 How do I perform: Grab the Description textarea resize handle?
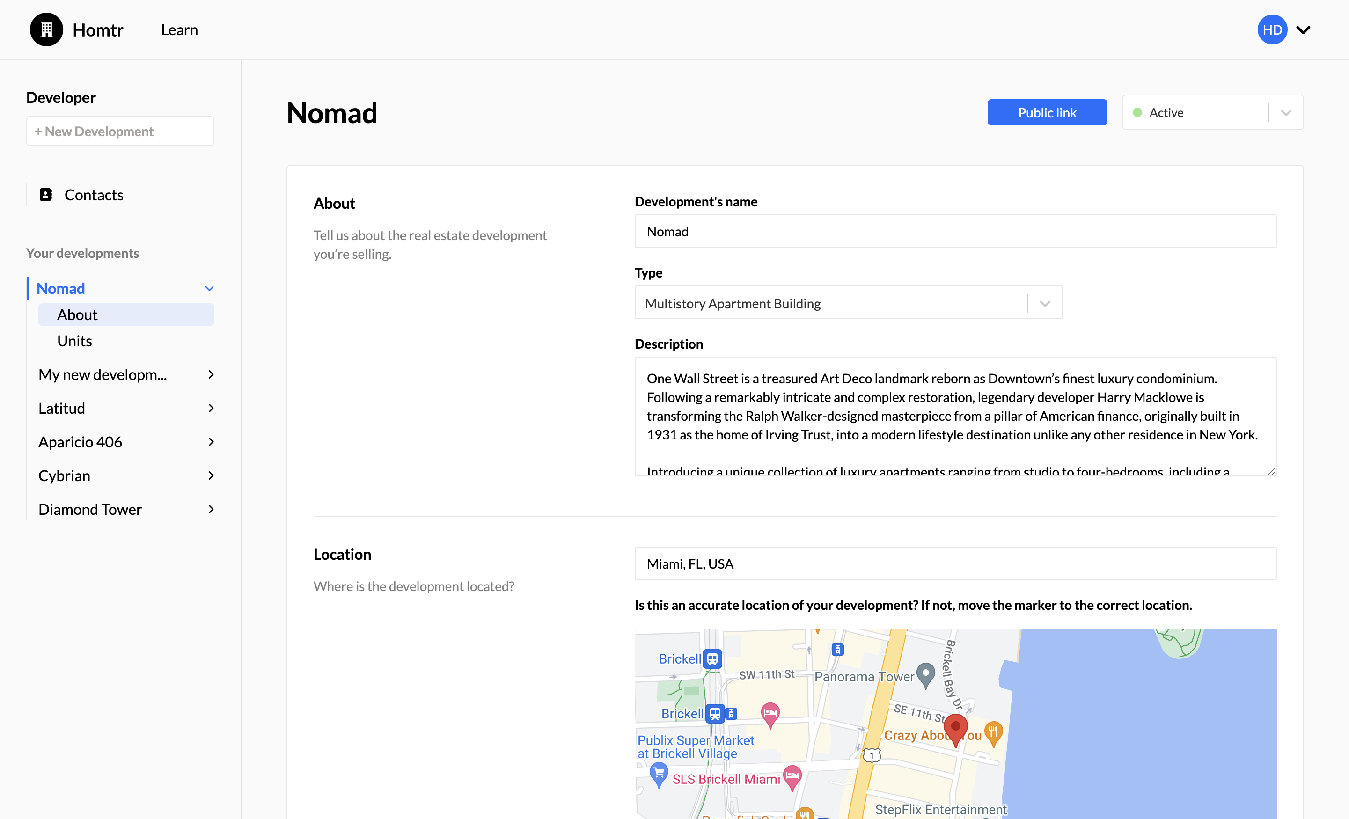coord(1271,471)
